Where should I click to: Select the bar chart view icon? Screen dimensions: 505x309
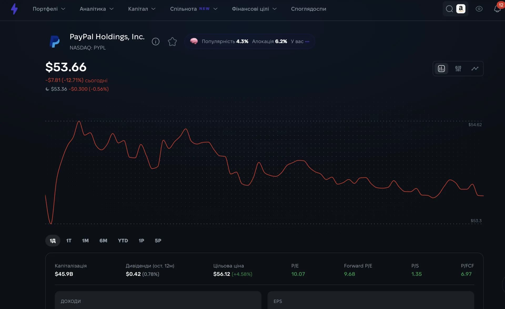pyautogui.click(x=441, y=69)
